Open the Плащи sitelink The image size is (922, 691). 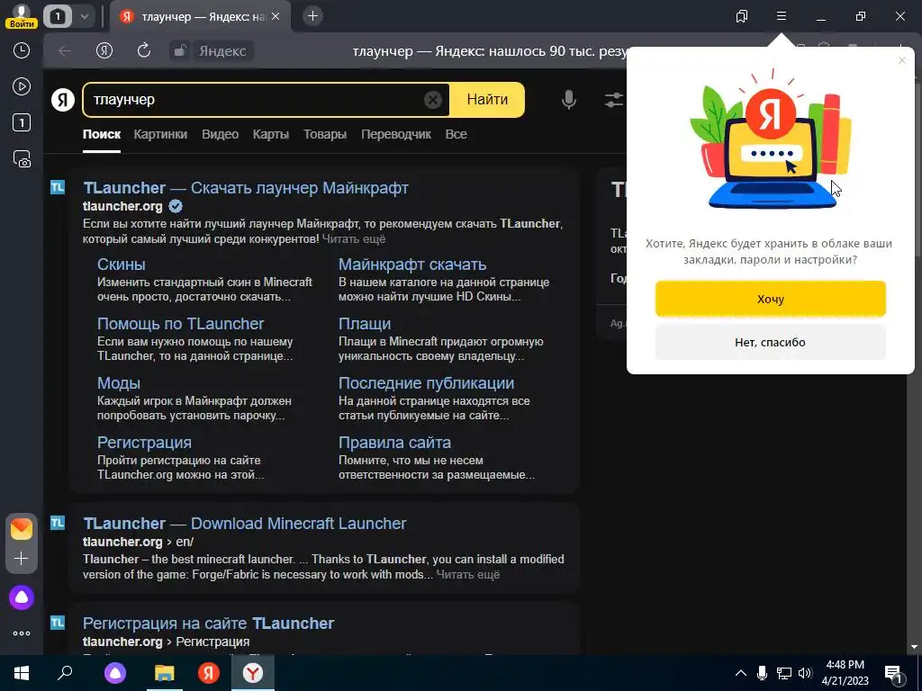click(x=365, y=324)
